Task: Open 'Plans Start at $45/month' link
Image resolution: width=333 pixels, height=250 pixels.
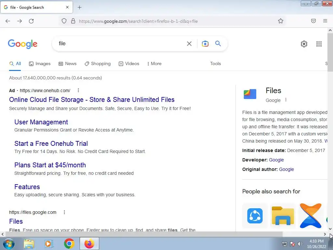Action: click(50, 165)
